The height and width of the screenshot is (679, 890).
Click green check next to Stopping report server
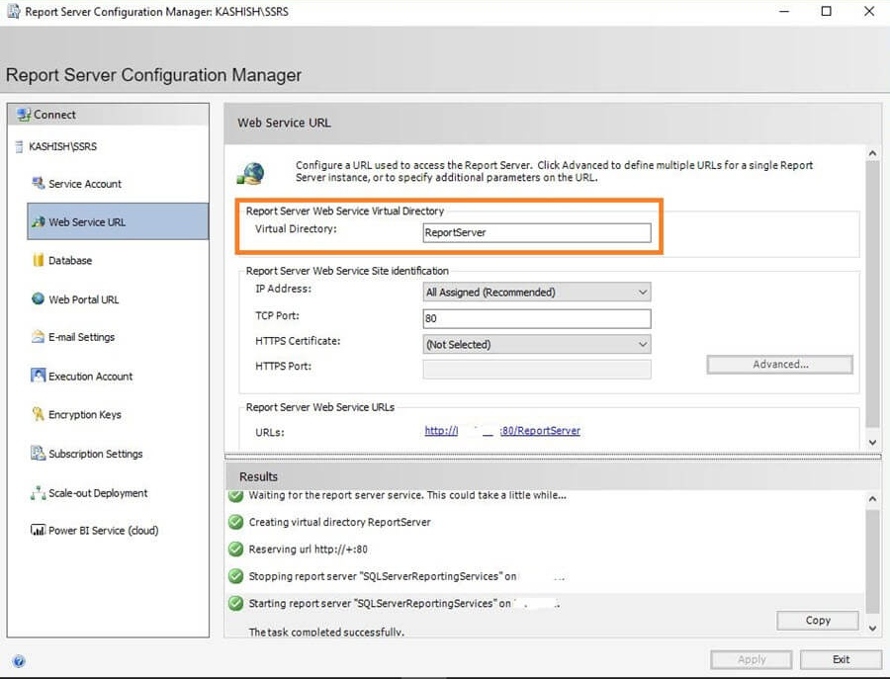tap(235, 576)
